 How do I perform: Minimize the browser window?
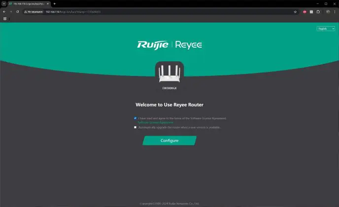[x=317, y=3]
